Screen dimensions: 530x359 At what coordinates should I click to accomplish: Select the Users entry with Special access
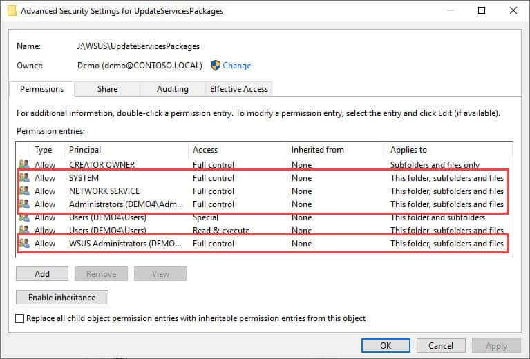(x=108, y=217)
